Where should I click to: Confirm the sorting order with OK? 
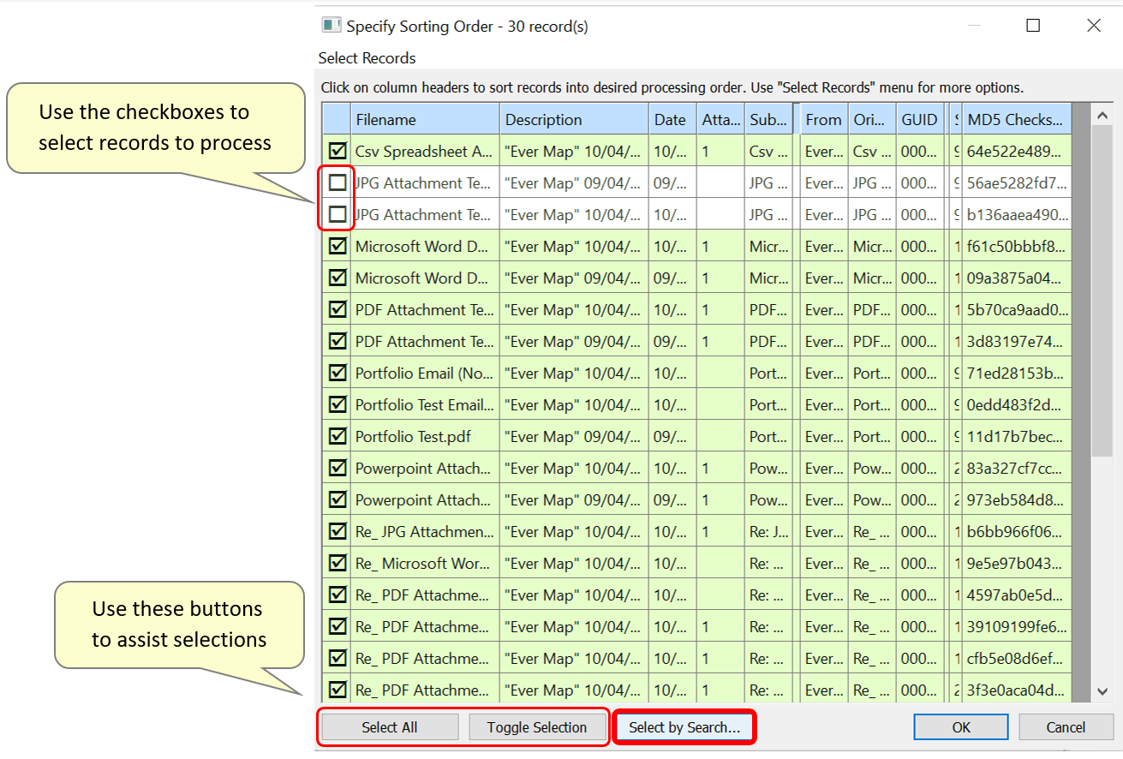tap(960, 726)
